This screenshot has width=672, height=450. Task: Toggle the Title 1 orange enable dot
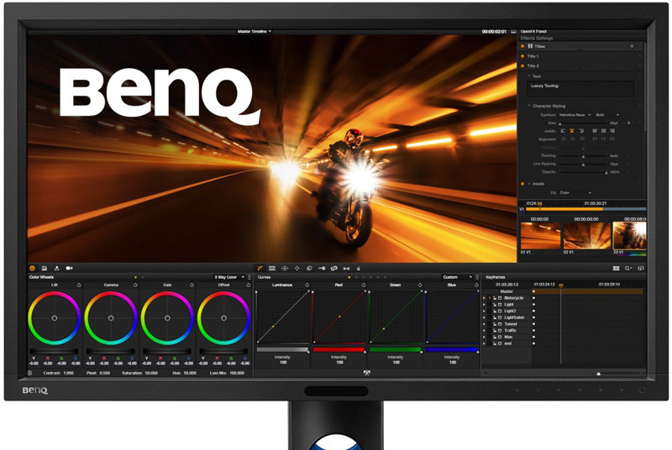[x=522, y=56]
